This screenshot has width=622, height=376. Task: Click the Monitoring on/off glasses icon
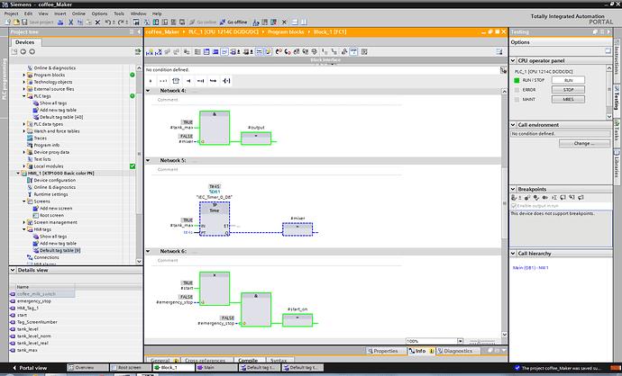pyautogui.click(x=353, y=52)
